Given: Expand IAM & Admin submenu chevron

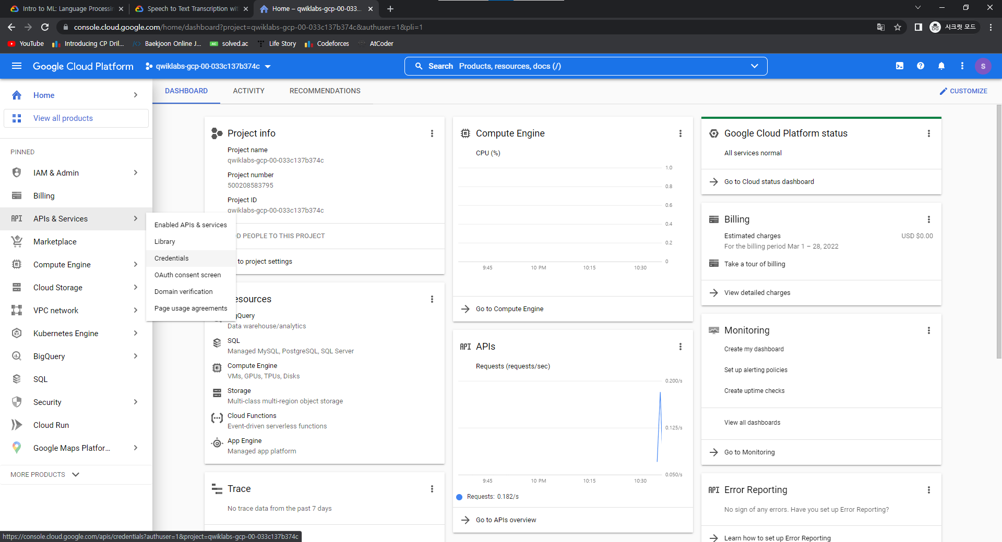Looking at the screenshot, I should pos(136,173).
